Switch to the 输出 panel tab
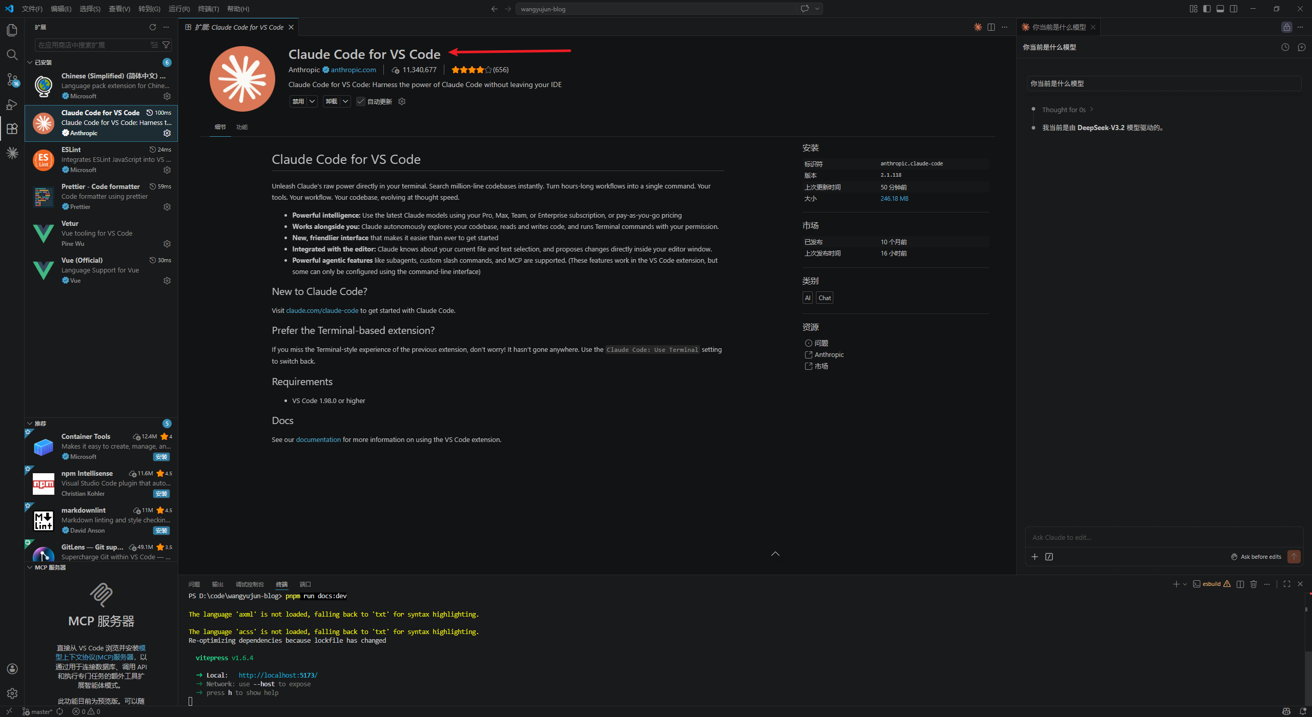Image resolution: width=1312 pixels, height=717 pixels. (218, 584)
